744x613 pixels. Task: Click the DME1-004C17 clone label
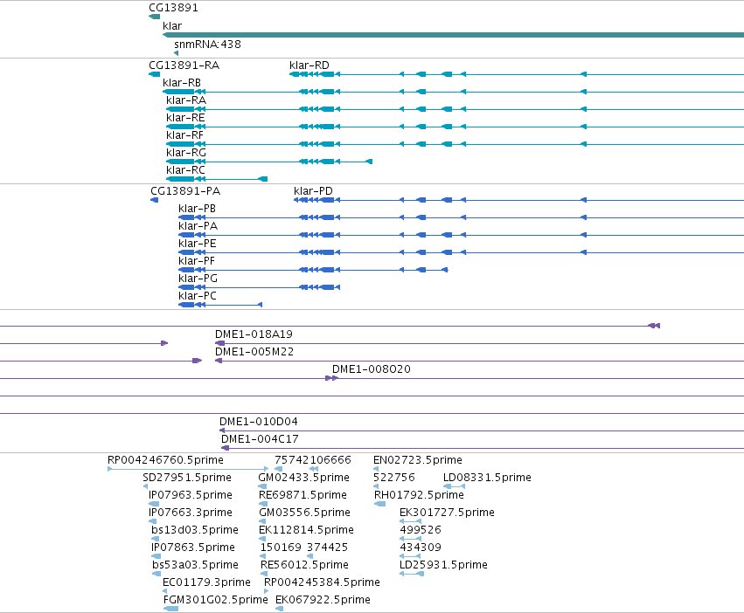(260, 439)
